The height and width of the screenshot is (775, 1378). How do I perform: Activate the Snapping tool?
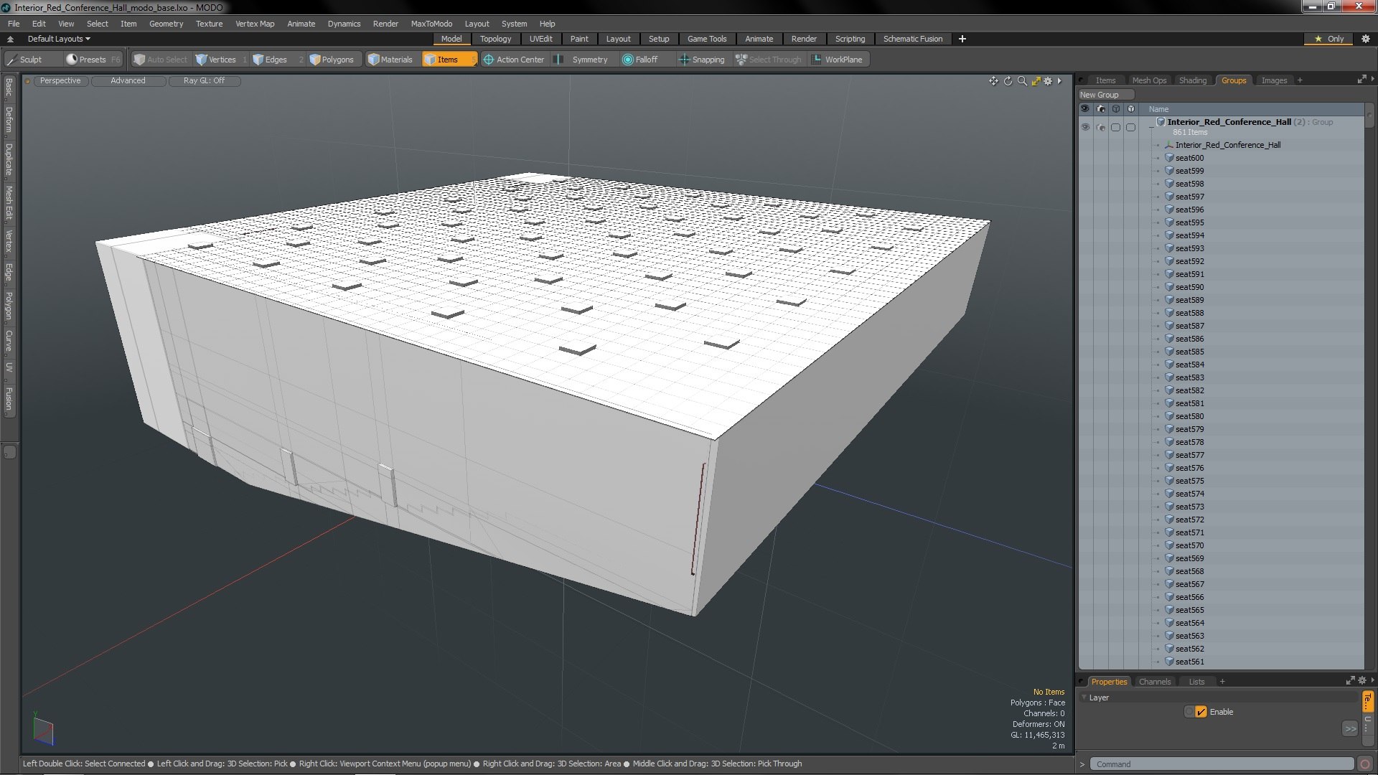[702, 60]
